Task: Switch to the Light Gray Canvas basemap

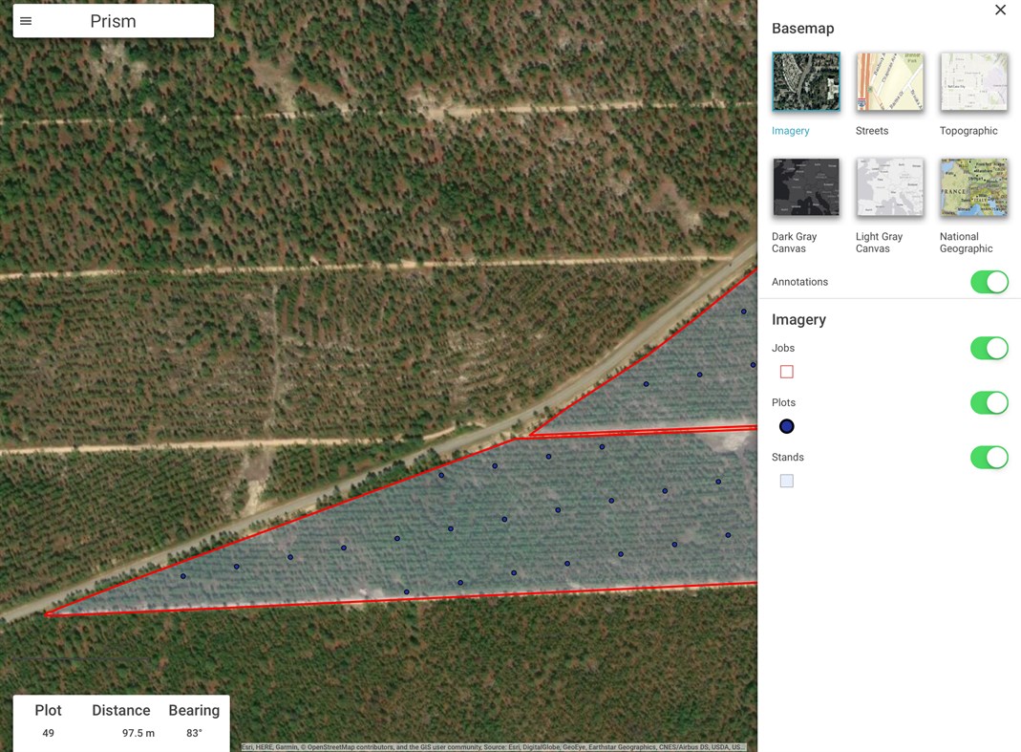Action: point(889,187)
